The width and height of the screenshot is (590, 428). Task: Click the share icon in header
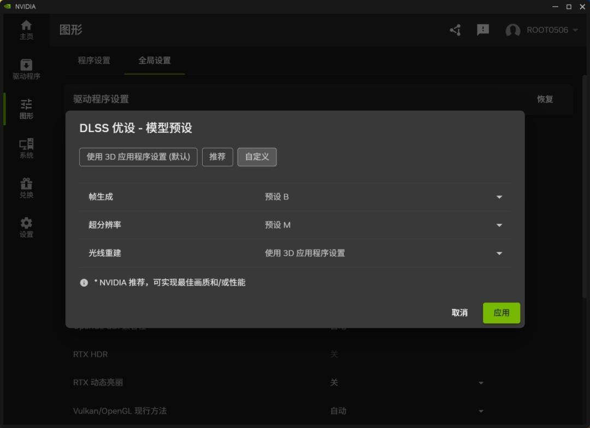pos(455,30)
